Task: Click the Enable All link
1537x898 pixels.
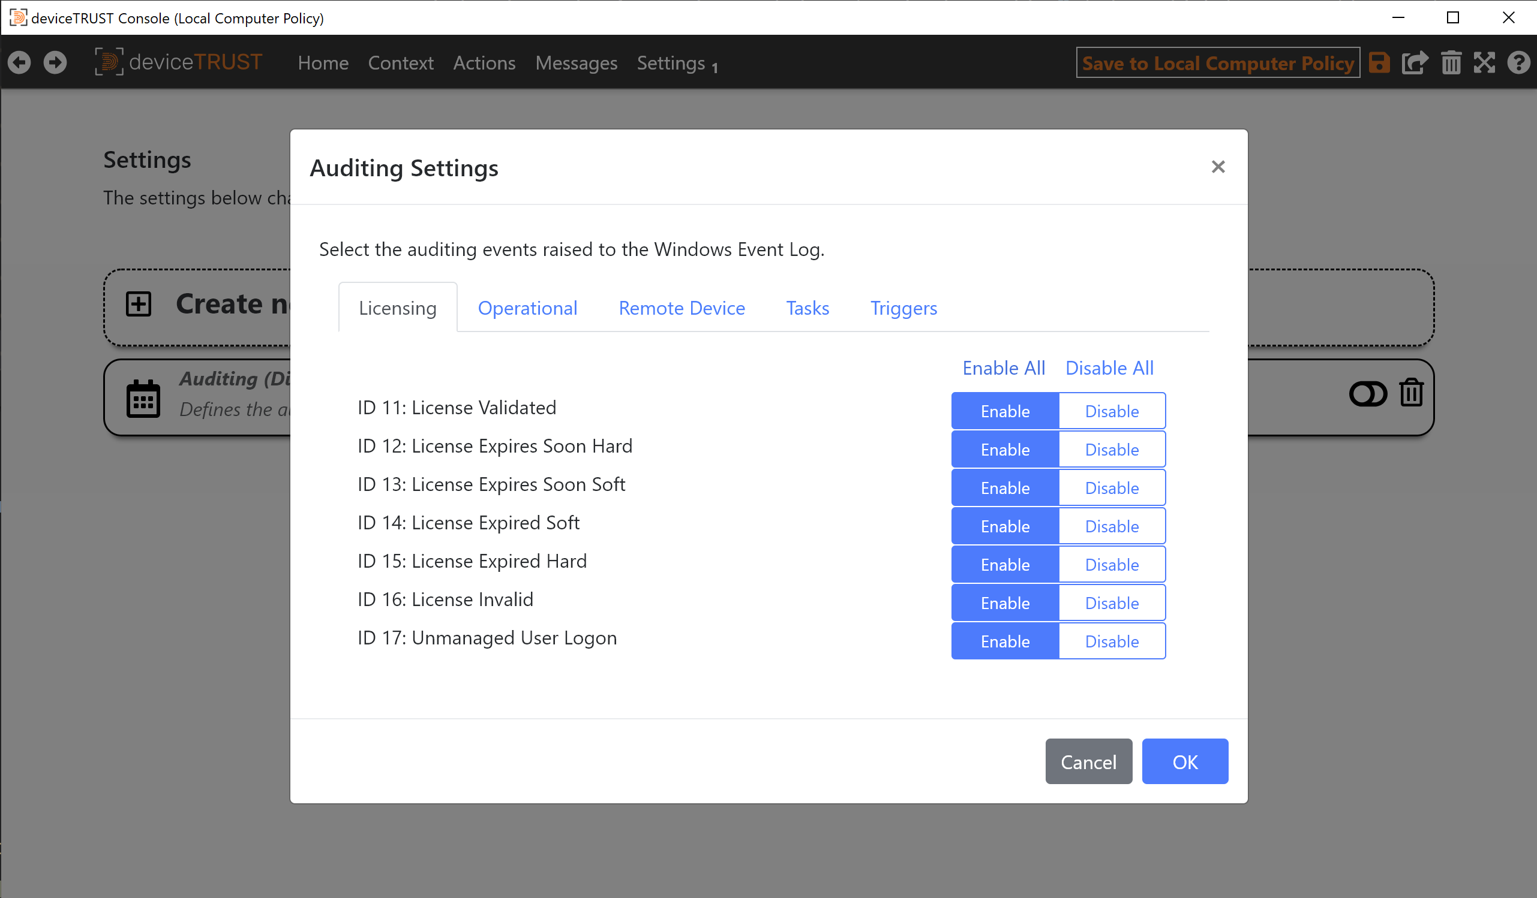Action: (1003, 367)
